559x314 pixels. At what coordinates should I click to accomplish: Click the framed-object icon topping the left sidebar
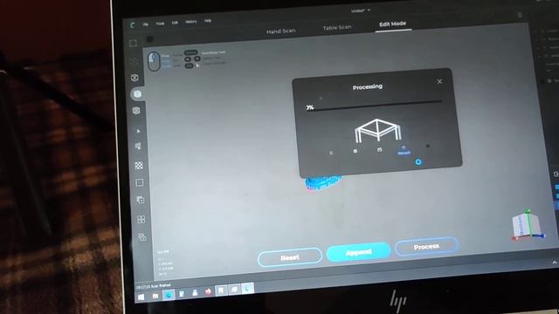coord(133,44)
